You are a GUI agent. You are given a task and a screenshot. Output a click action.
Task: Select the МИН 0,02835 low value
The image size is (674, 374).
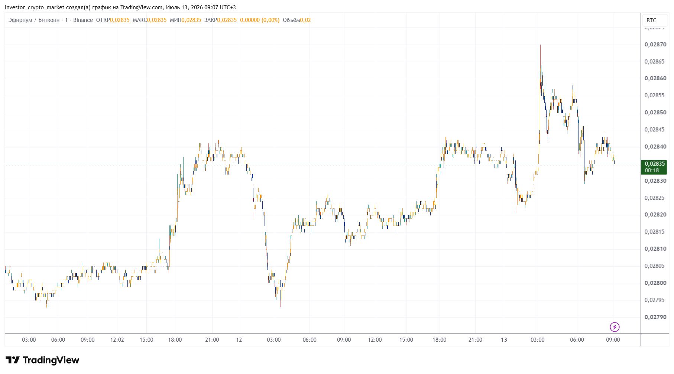[x=185, y=20]
